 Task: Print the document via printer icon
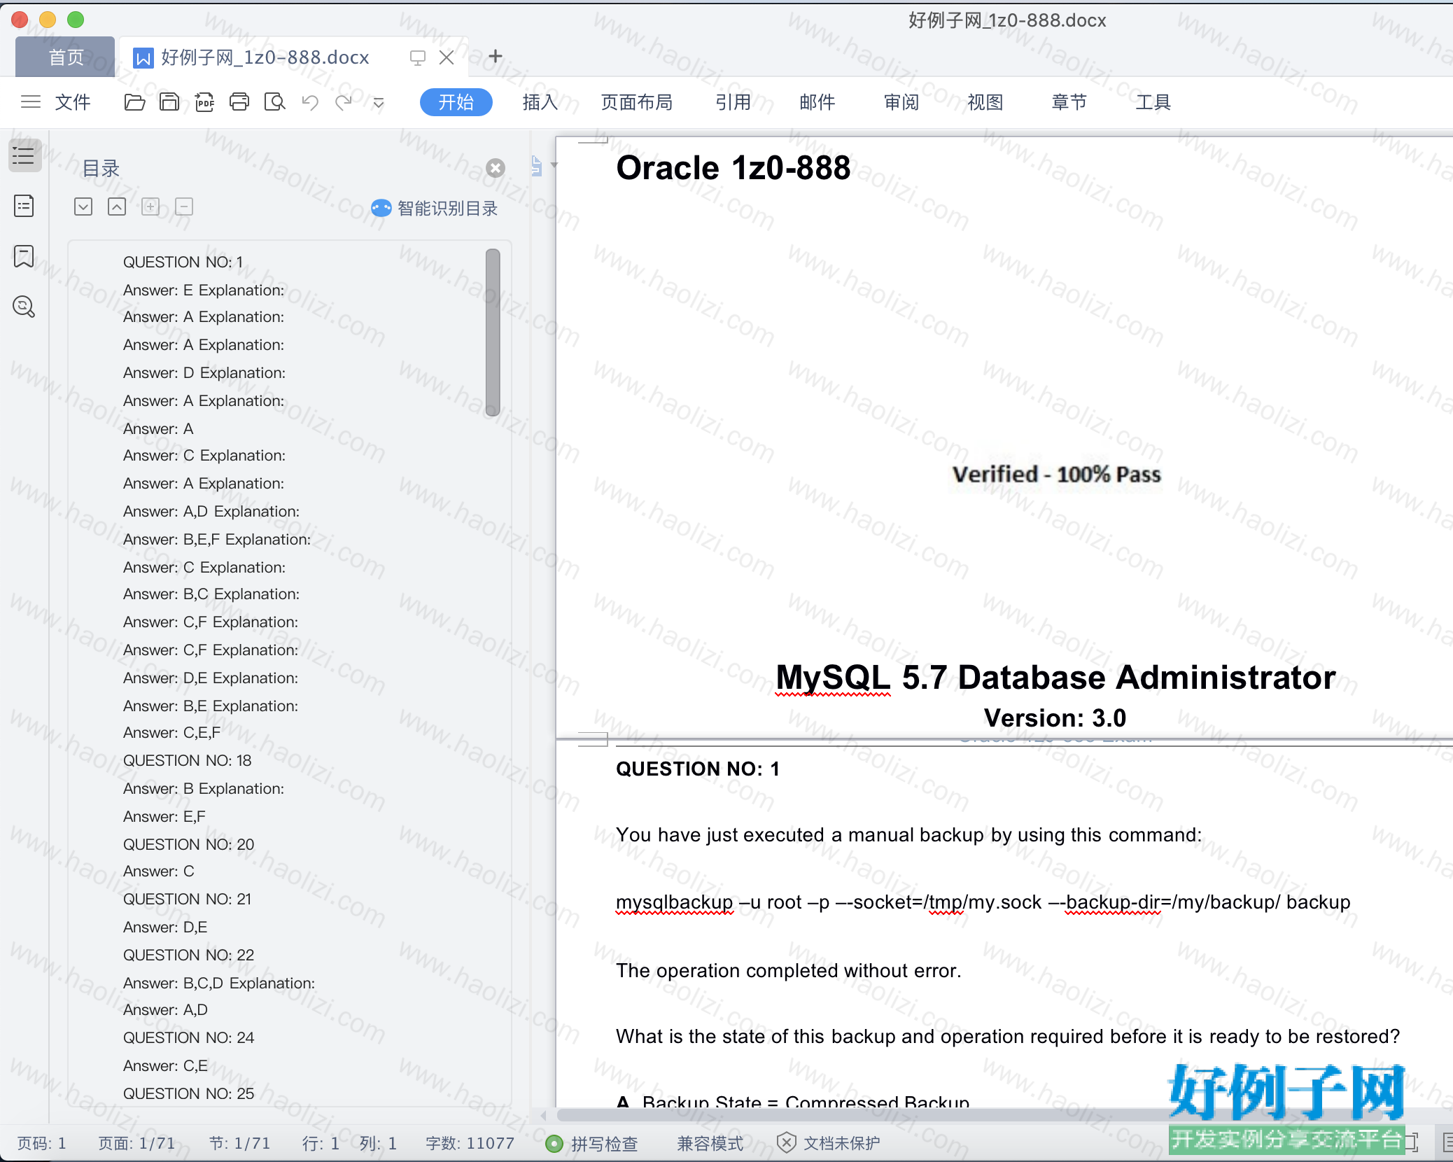pyautogui.click(x=239, y=102)
